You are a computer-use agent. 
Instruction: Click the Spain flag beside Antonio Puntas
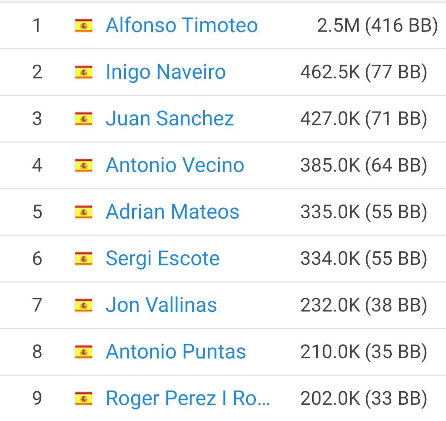click(84, 352)
